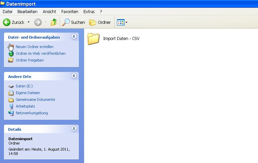Click the grey forward arrow icon
The height and width of the screenshot is (163, 258).
pos(38,22)
